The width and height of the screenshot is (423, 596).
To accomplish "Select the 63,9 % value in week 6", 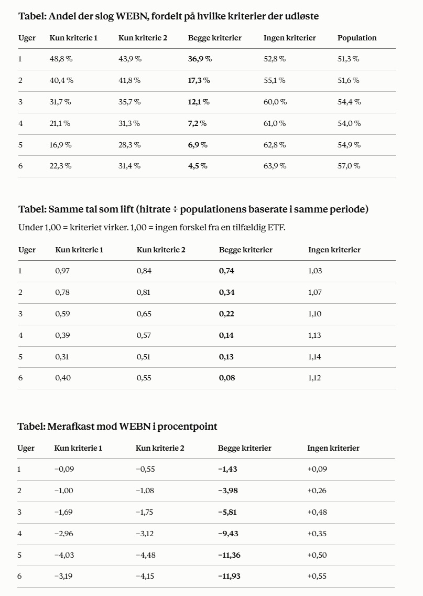I will (x=275, y=166).
